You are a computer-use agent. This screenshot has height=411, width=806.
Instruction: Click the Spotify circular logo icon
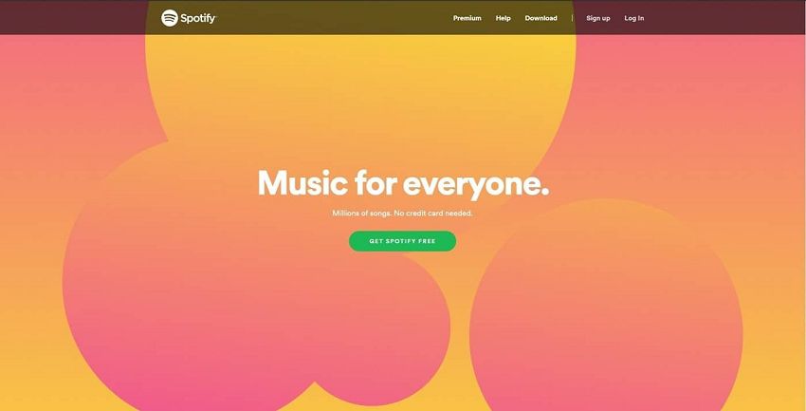(170, 18)
